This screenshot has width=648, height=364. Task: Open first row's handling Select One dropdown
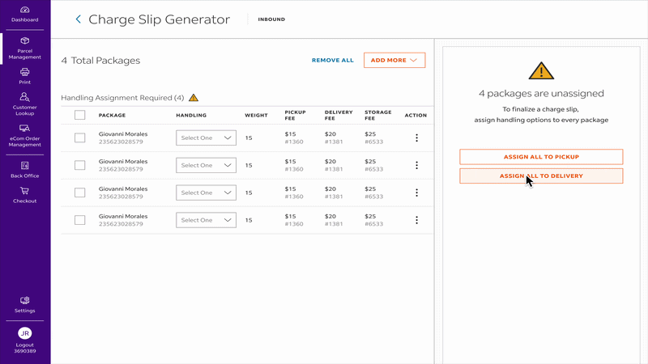point(206,138)
